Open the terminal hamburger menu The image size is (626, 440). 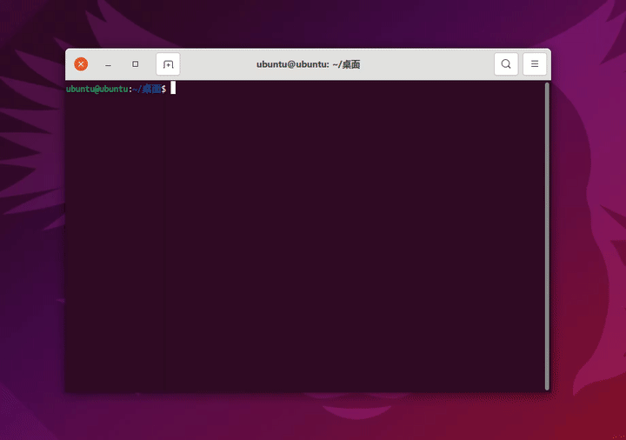click(x=535, y=64)
